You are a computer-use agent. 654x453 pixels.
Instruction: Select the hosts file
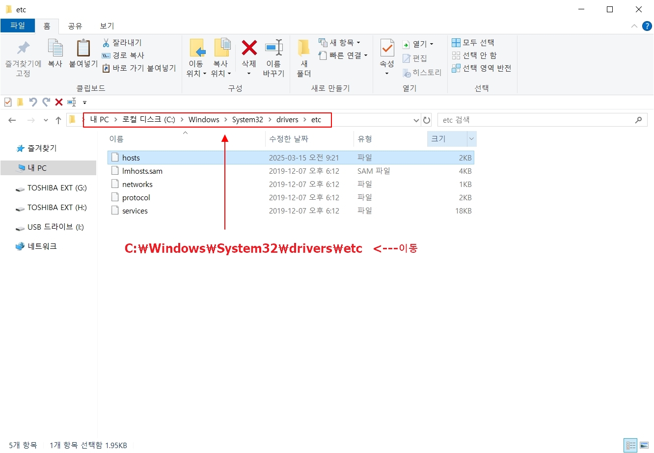(x=131, y=158)
